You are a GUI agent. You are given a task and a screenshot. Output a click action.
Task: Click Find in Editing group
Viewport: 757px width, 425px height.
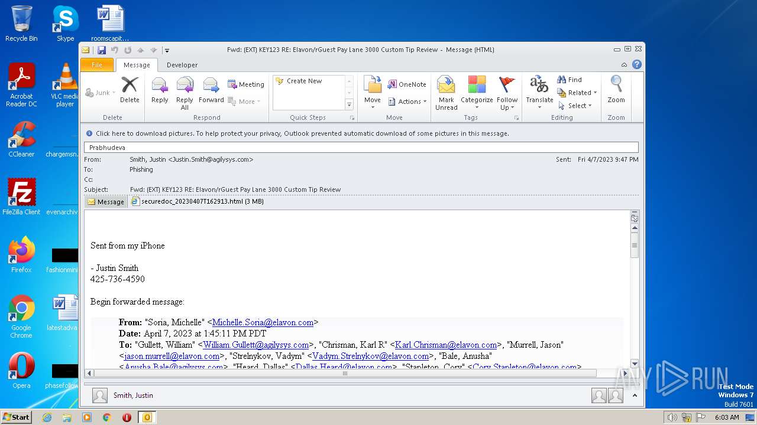(x=570, y=80)
